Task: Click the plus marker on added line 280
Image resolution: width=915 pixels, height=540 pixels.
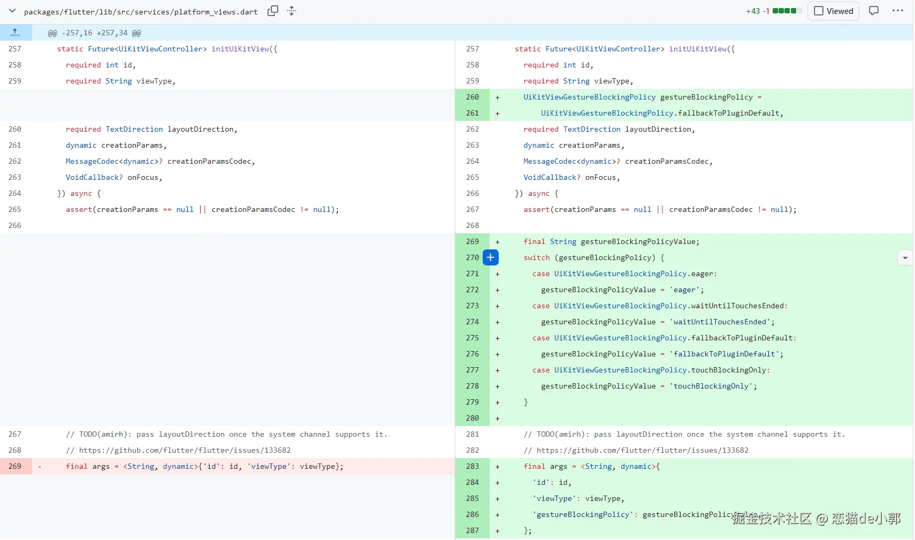Action: 497,419
